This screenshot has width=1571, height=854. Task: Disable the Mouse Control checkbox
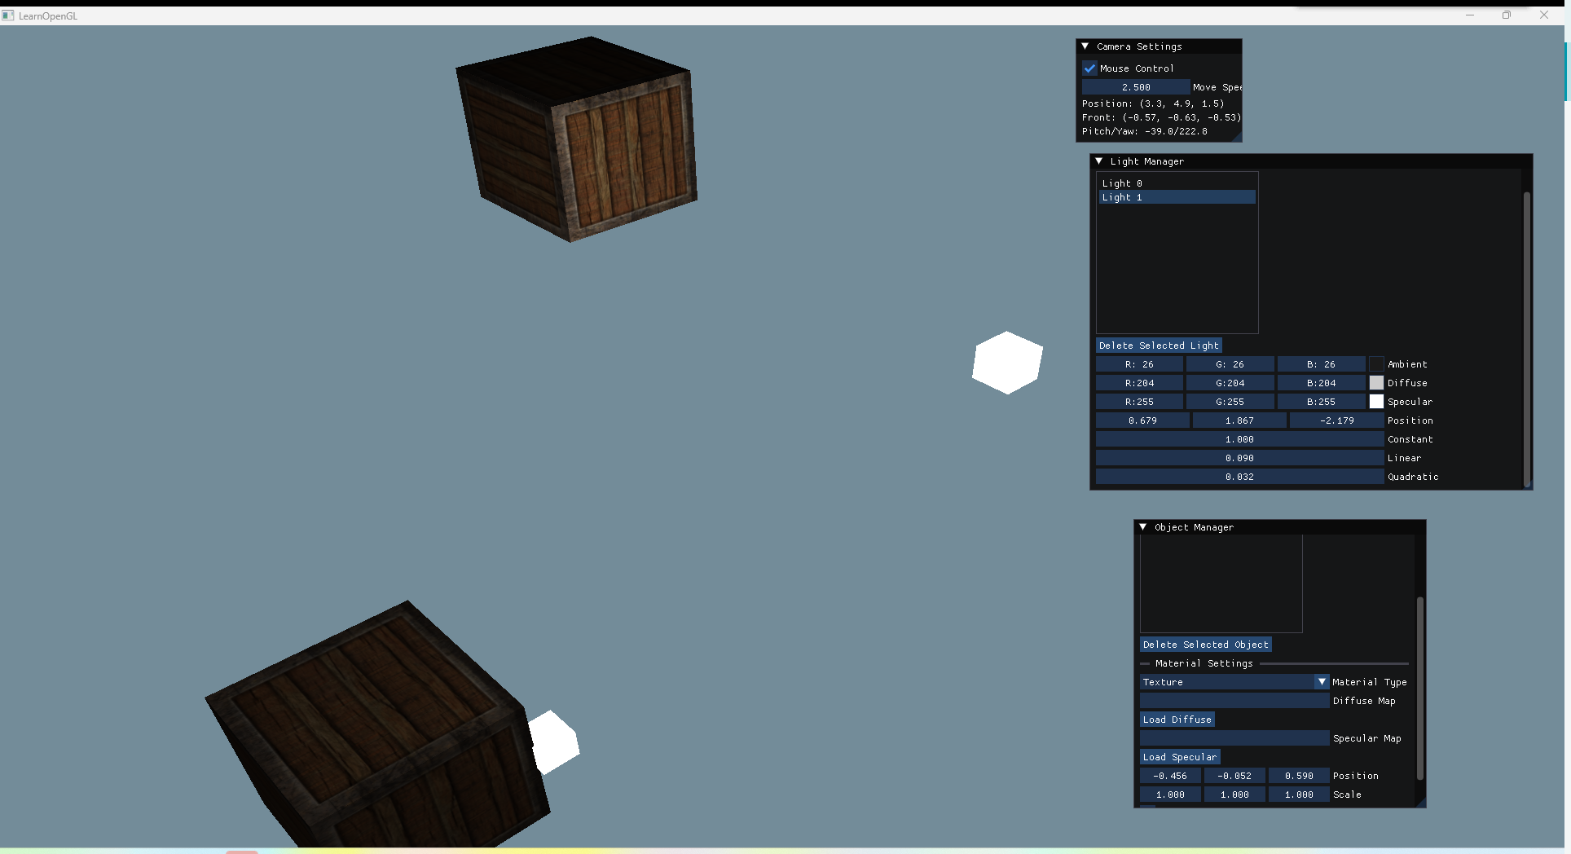click(1089, 68)
